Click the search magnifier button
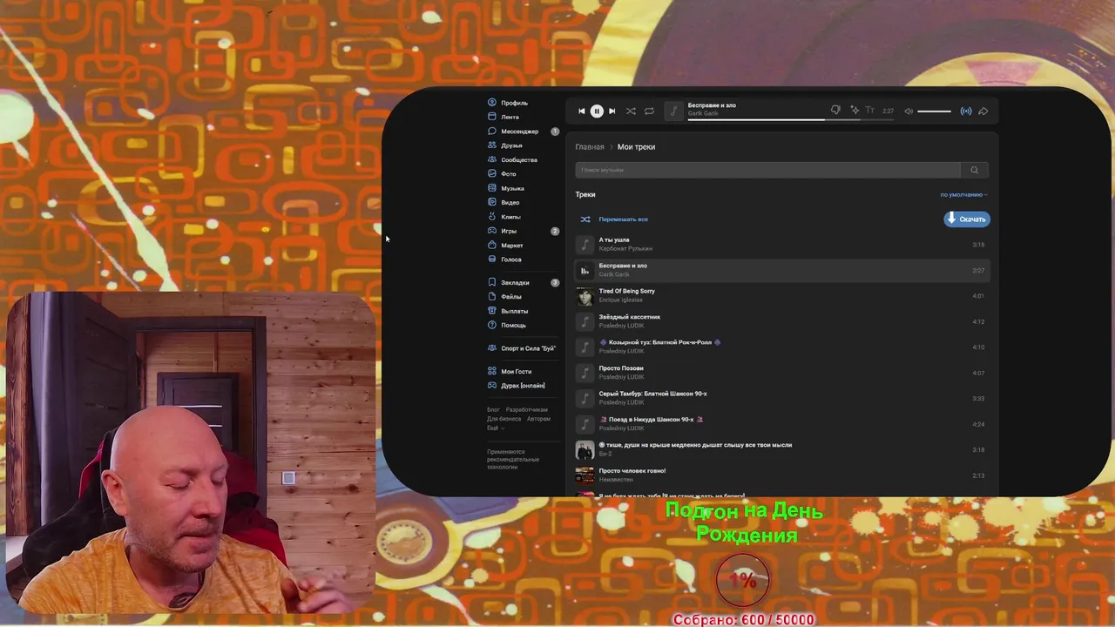 [x=975, y=170]
